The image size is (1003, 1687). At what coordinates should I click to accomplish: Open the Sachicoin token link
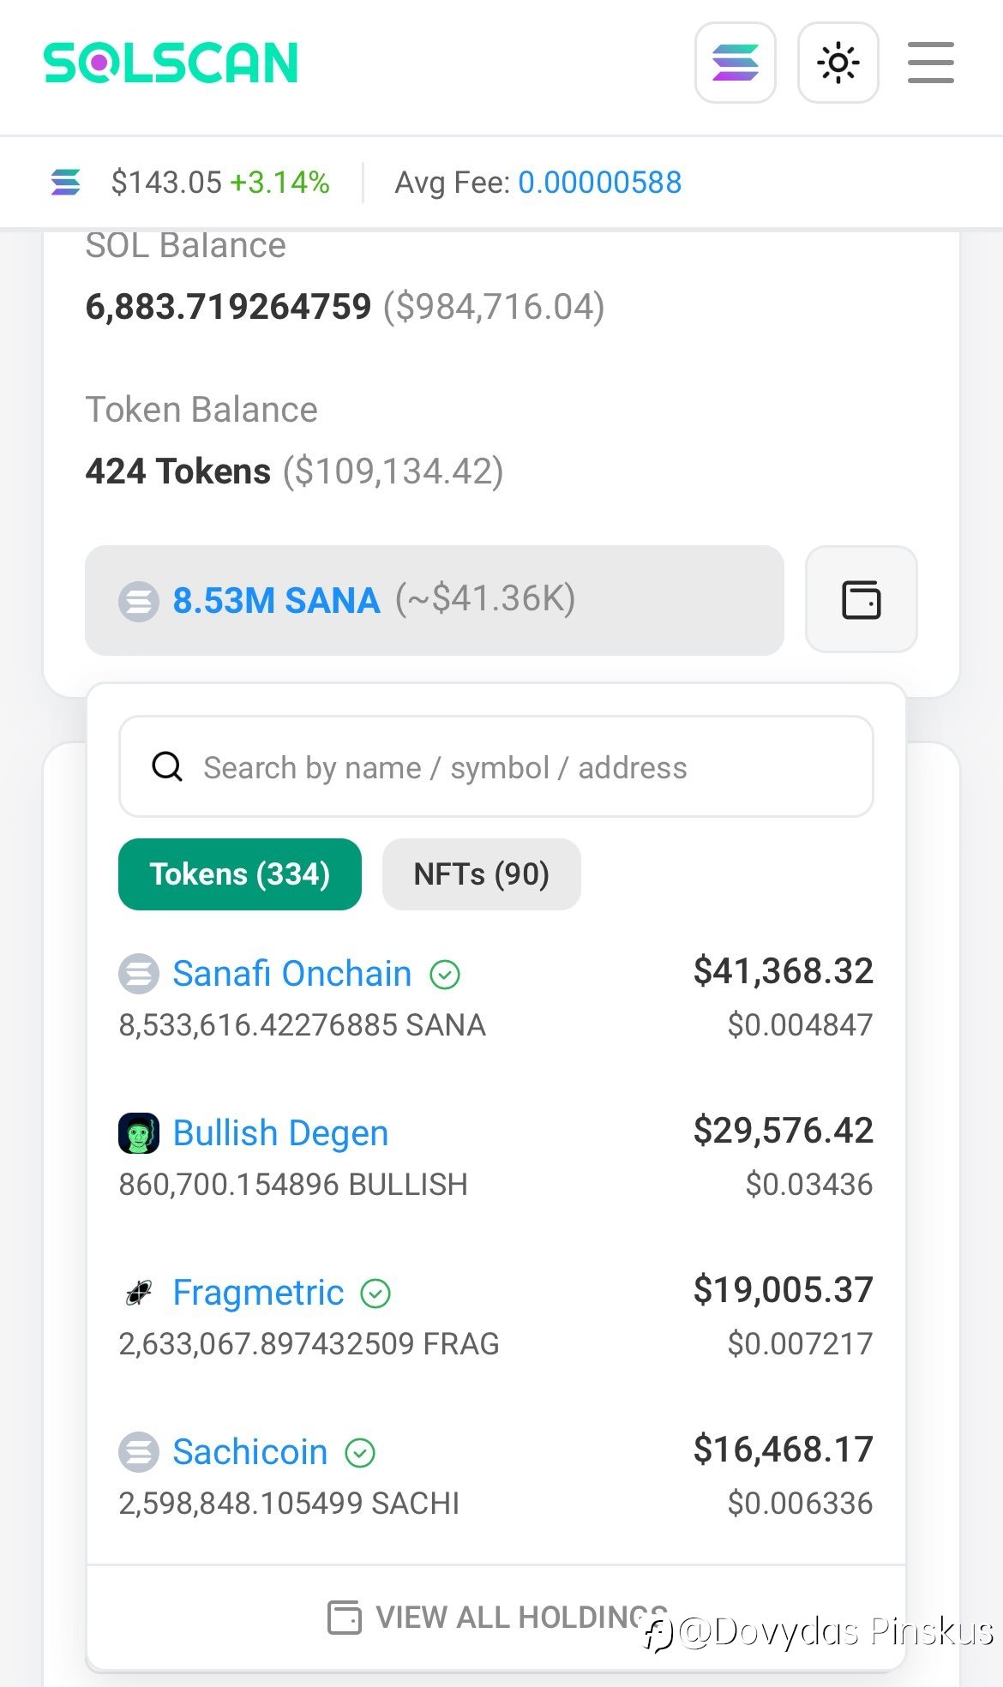tap(250, 1452)
